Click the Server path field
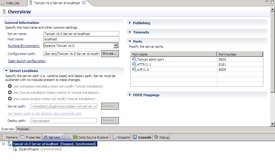The height and width of the screenshot is (167, 275). point(64,106)
